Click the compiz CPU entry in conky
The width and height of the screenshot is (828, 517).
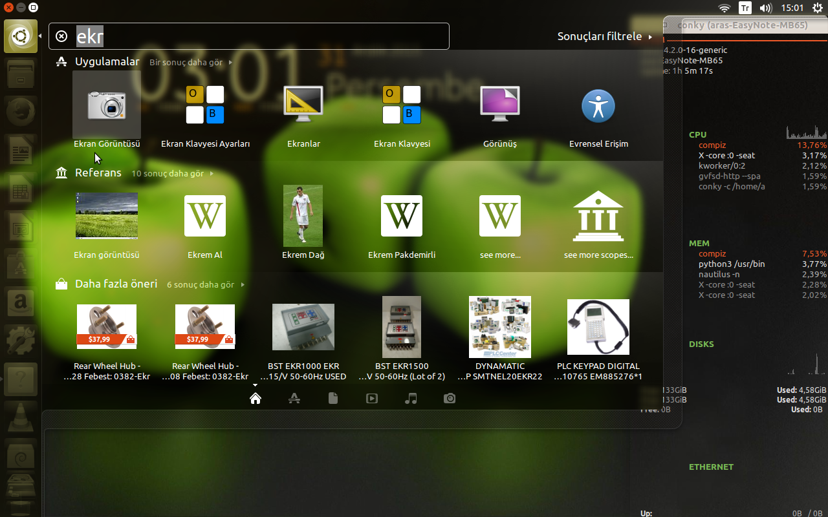pyautogui.click(x=712, y=145)
